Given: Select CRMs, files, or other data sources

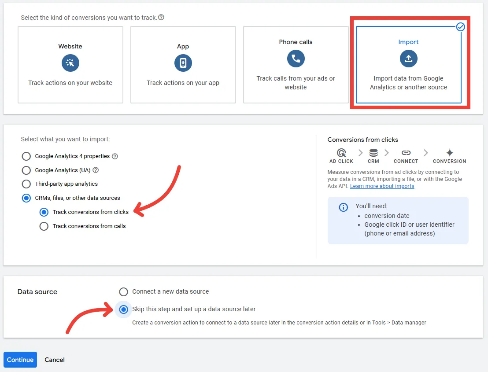Looking at the screenshot, I should pyautogui.click(x=26, y=198).
